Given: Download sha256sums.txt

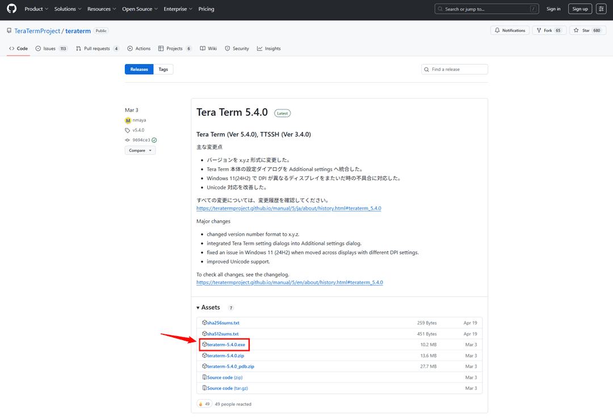Looking at the screenshot, I should tap(223, 323).
